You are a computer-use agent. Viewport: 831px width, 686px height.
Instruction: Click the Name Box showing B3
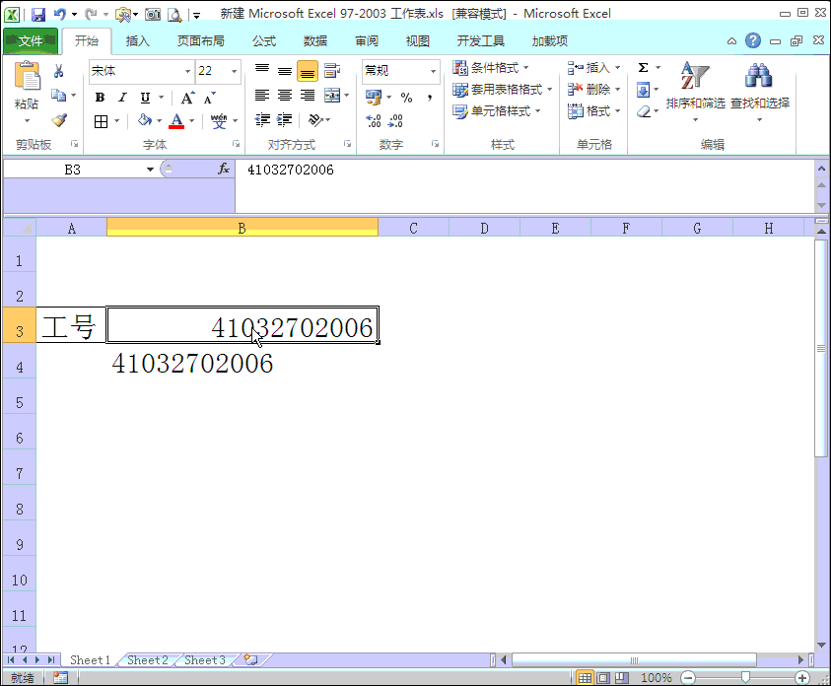click(x=73, y=170)
